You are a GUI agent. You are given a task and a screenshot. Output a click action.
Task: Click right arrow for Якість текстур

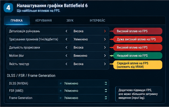(x=105, y=64)
